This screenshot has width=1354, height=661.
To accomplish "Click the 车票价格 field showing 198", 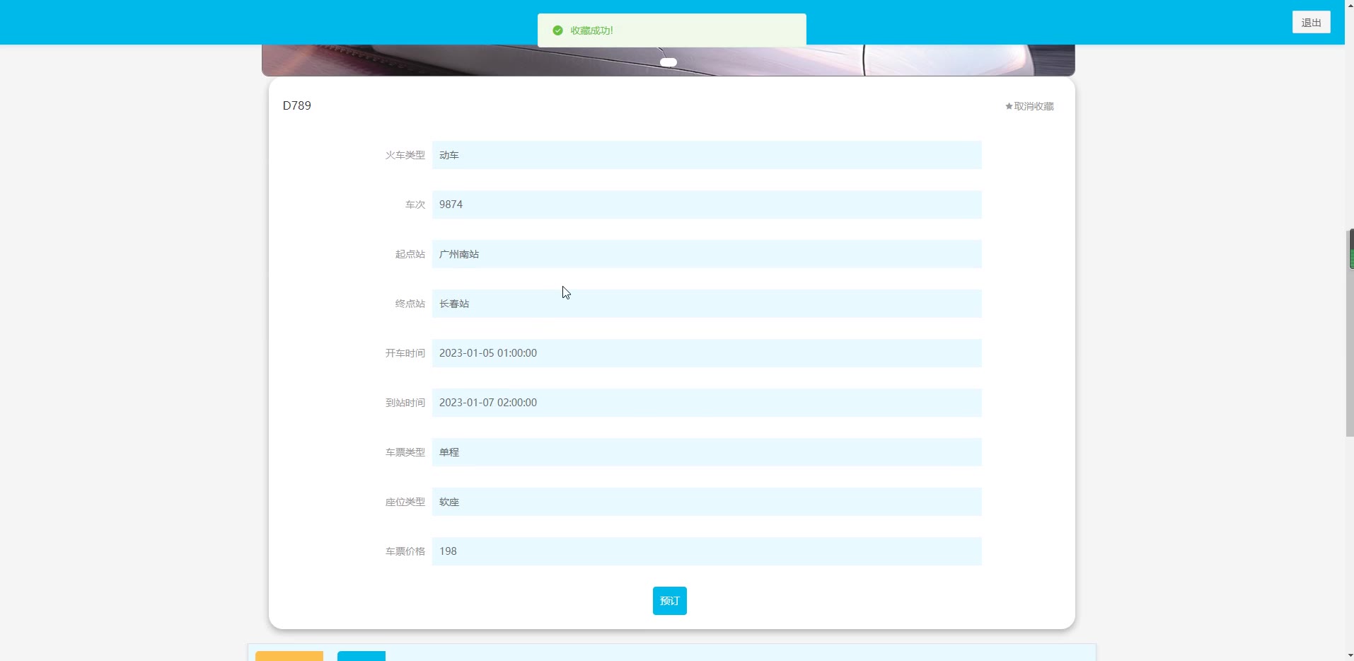I will [x=707, y=551].
